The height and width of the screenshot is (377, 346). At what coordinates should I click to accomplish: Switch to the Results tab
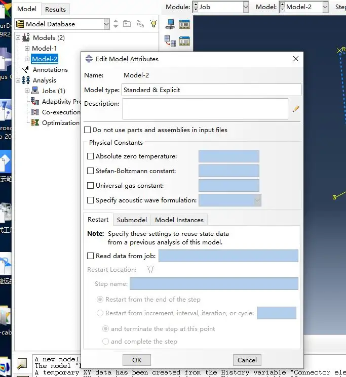click(x=55, y=10)
